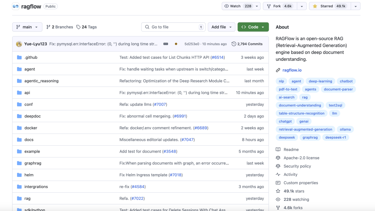Visit the ragflow.io website link
This screenshot has width=375, height=211.
click(292, 70)
